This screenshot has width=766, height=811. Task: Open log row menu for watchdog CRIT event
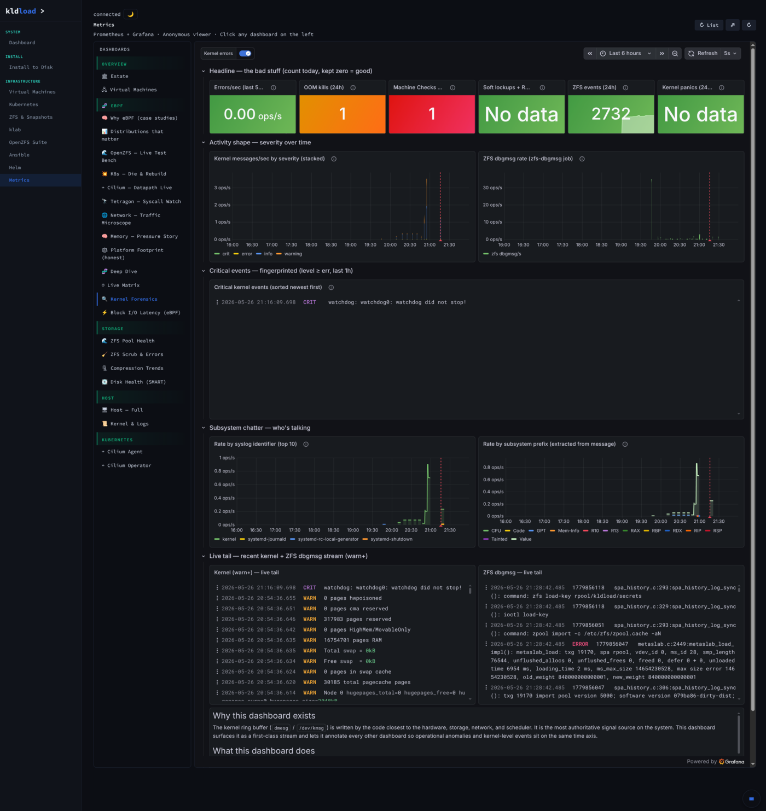(217, 302)
